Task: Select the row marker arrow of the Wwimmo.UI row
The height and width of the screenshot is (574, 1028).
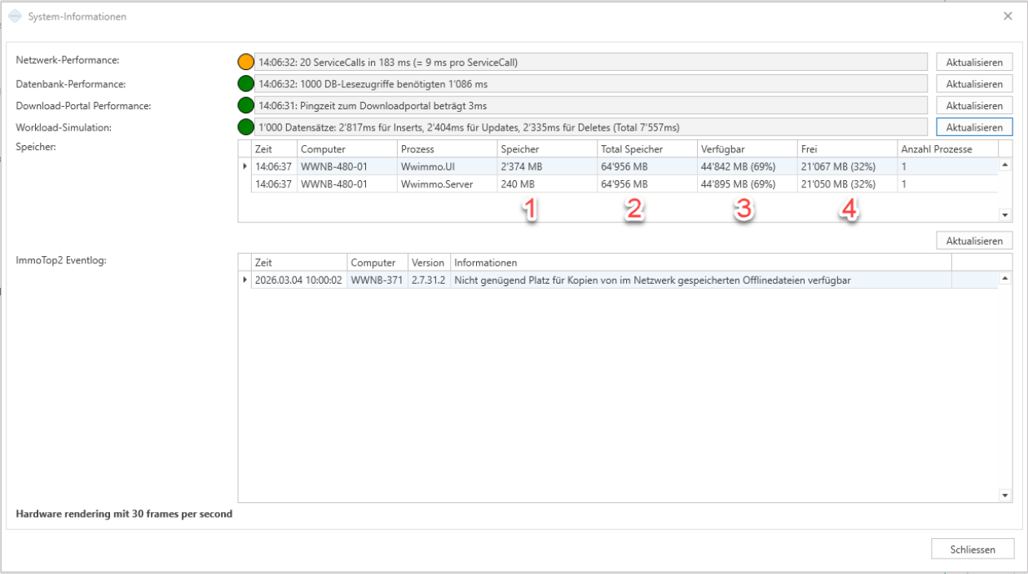Action: pyautogui.click(x=245, y=166)
